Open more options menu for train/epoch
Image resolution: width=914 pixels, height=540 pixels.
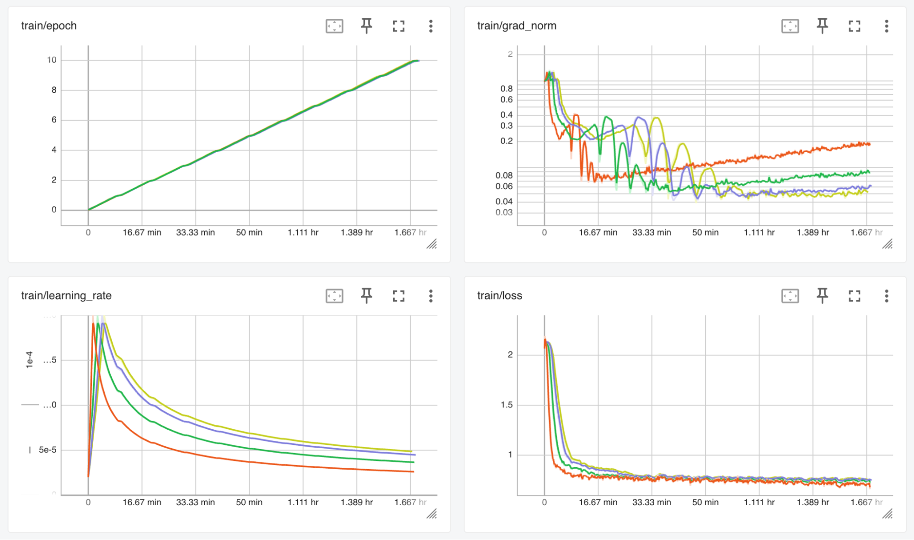pos(430,26)
